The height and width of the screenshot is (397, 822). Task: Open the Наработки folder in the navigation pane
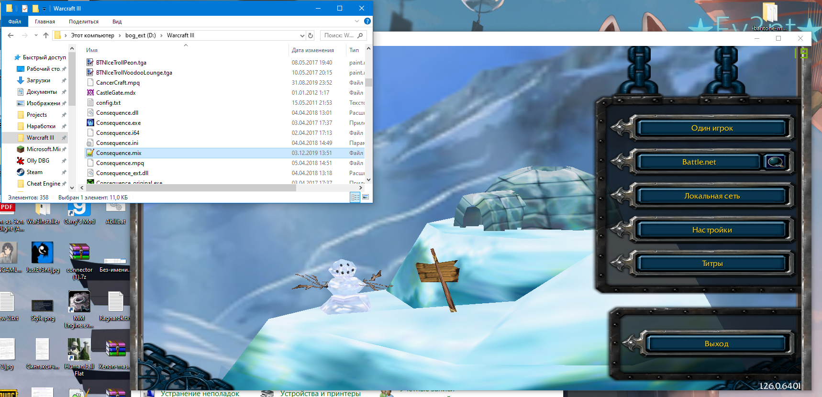41,126
